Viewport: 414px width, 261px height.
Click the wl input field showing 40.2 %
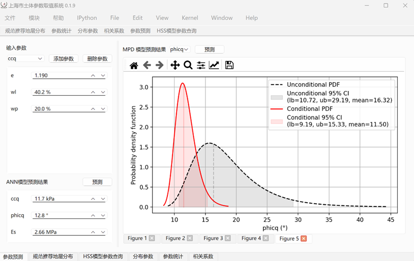(60, 93)
